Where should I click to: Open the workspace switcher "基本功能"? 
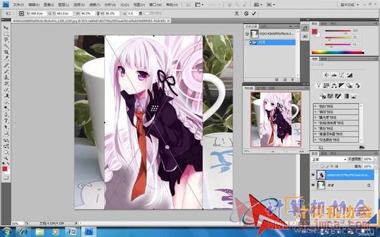(349, 5)
